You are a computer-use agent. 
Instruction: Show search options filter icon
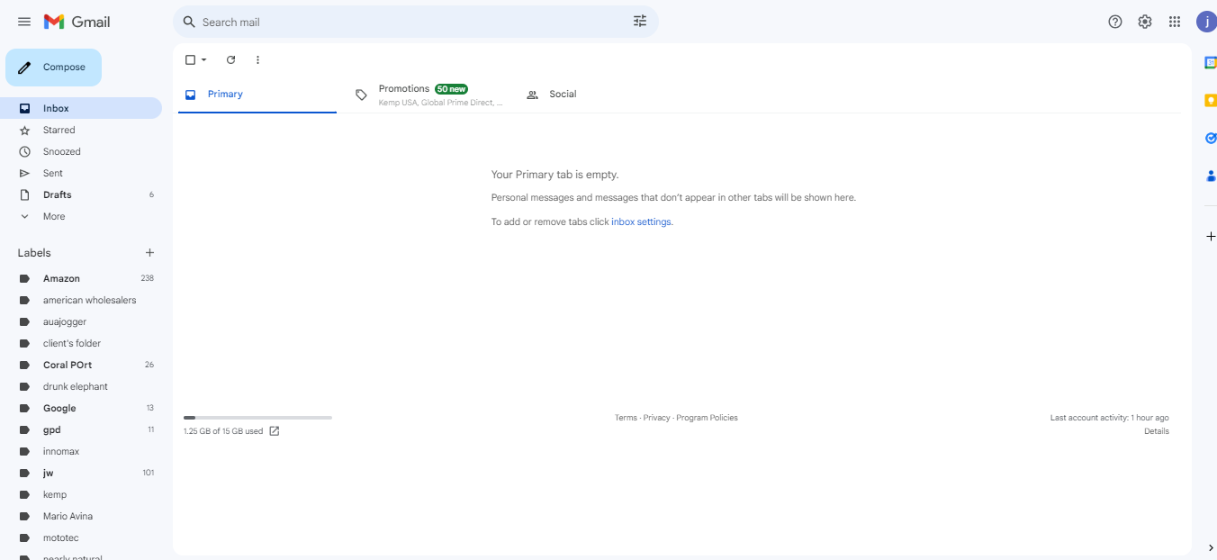(640, 22)
